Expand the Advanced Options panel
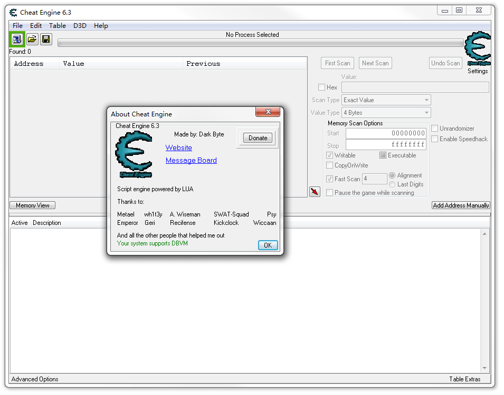This screenshot has width=504, height=395. click(x=35, y=379)
